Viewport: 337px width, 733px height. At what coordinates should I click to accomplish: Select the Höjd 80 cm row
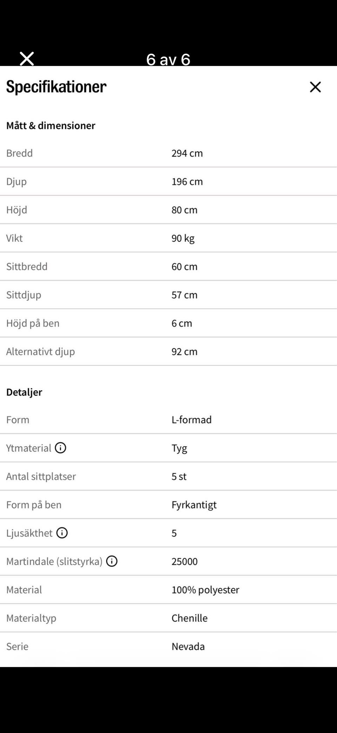coord(168,210)
